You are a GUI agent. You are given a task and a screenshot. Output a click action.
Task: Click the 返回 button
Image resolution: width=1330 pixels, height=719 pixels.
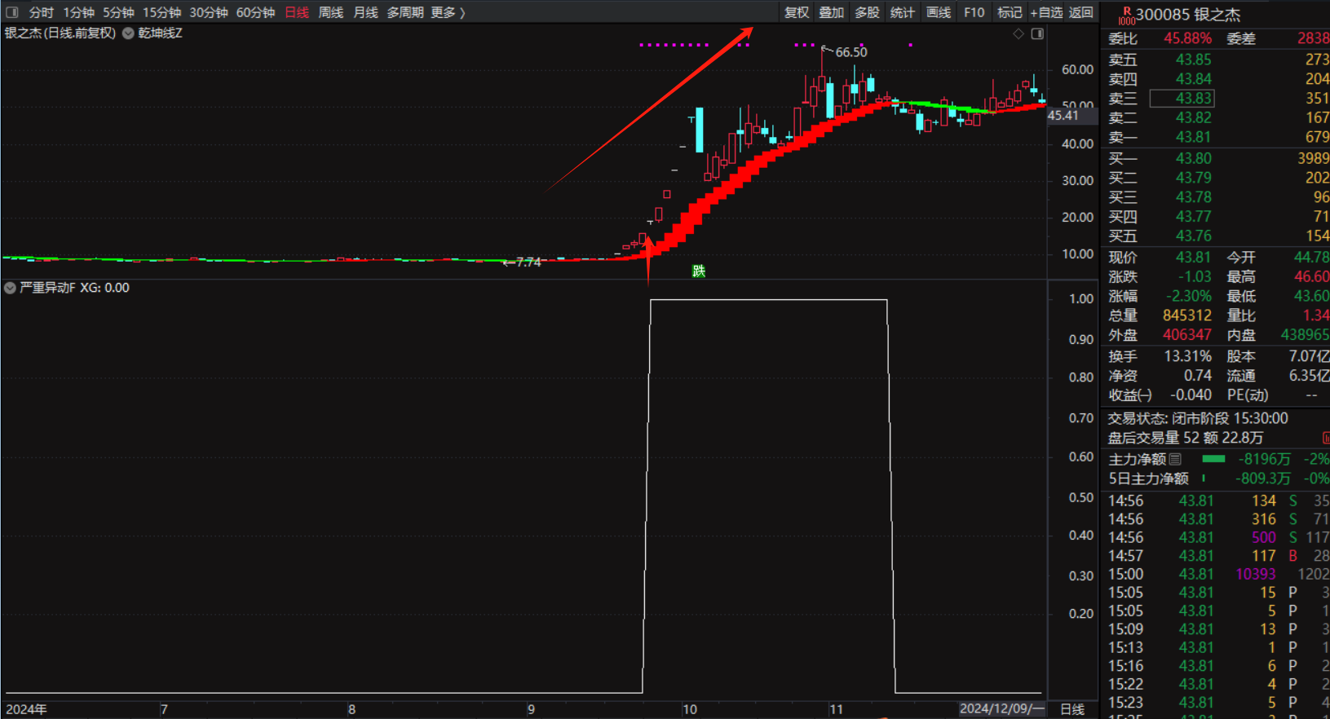[x=1080, y=12]
